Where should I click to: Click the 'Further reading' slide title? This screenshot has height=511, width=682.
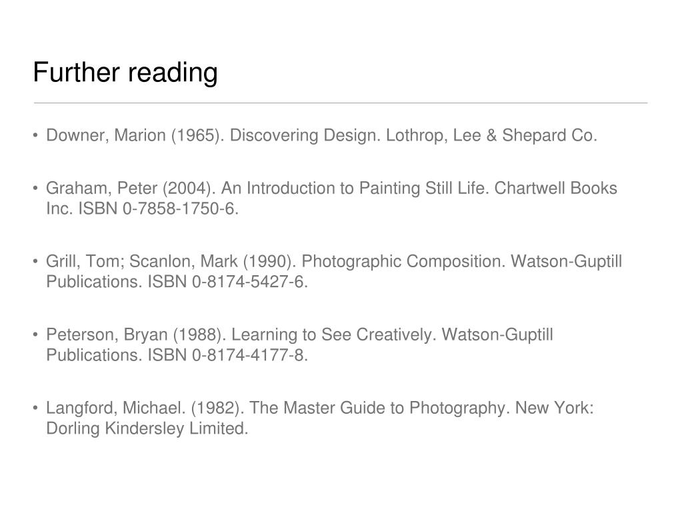[125, 72]
